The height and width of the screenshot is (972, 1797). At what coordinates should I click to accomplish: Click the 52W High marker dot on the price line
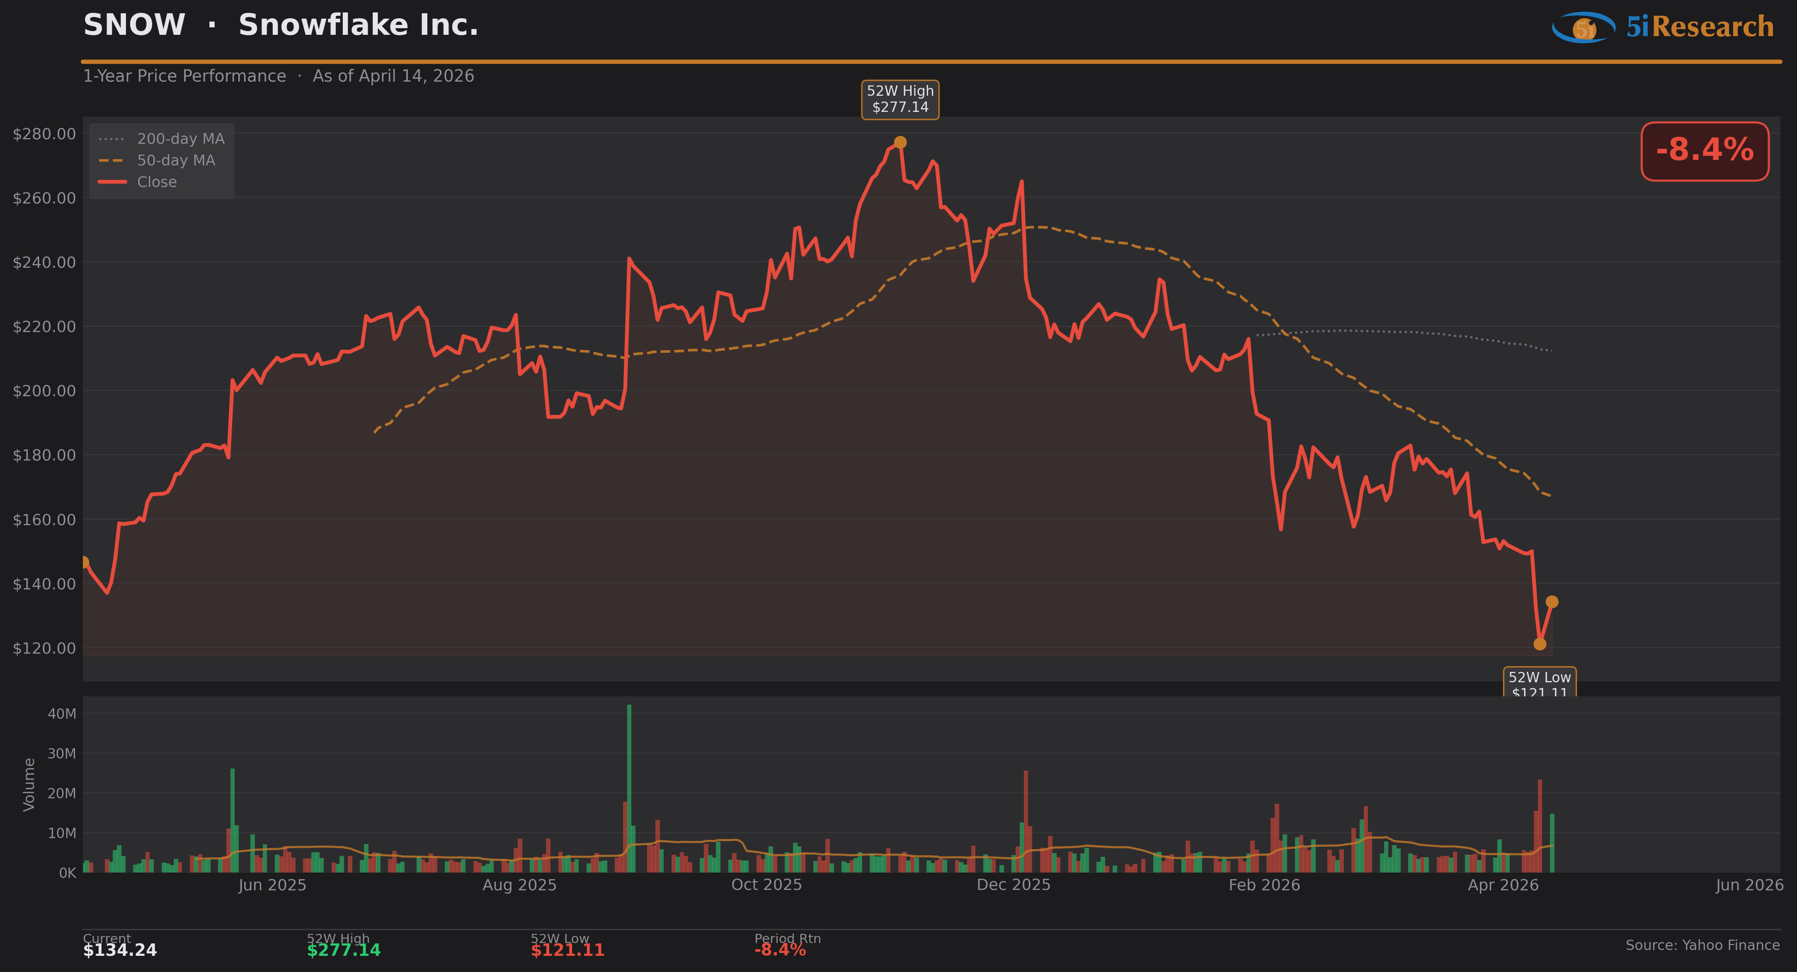coord(900,142)
